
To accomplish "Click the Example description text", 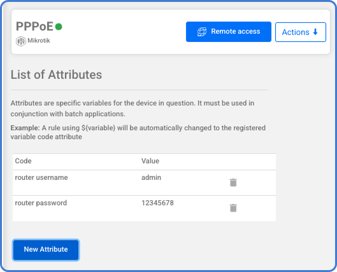I will click(x=138, y=132).
